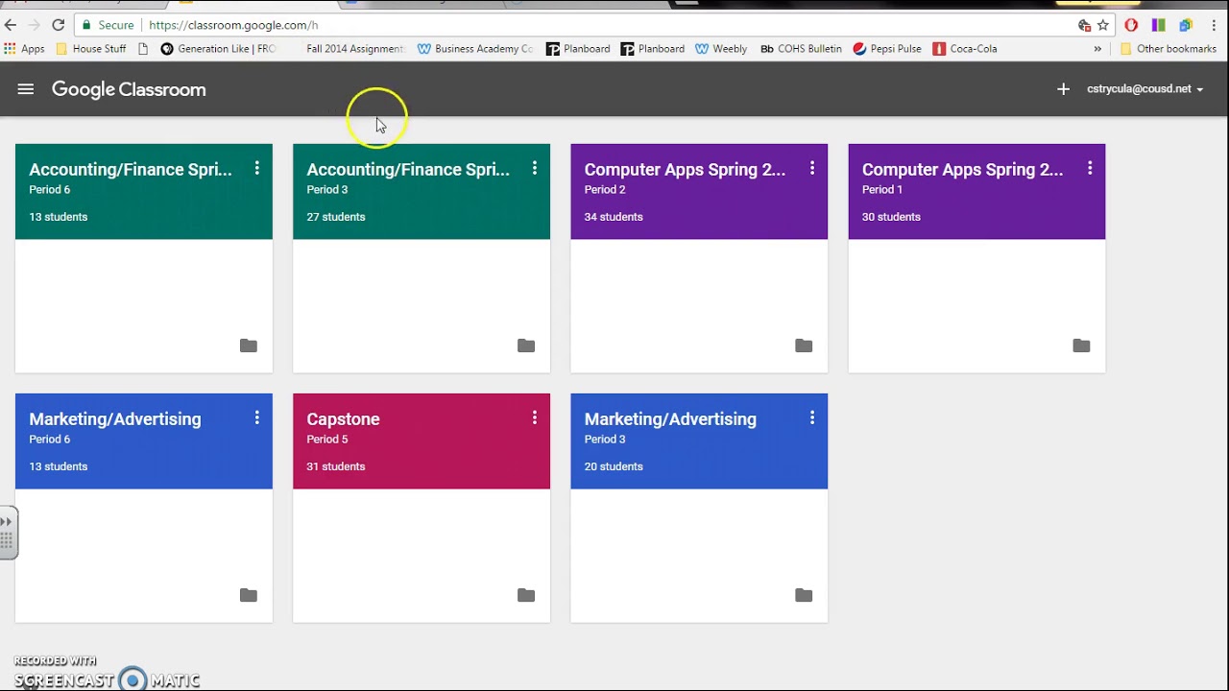
Task: Open folder for Computer Apps Period 2
Action: pos(804,345)
